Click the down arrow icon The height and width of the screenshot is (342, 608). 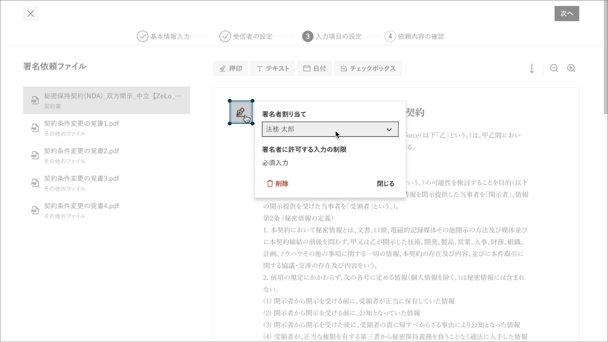(x=532, y=69)
